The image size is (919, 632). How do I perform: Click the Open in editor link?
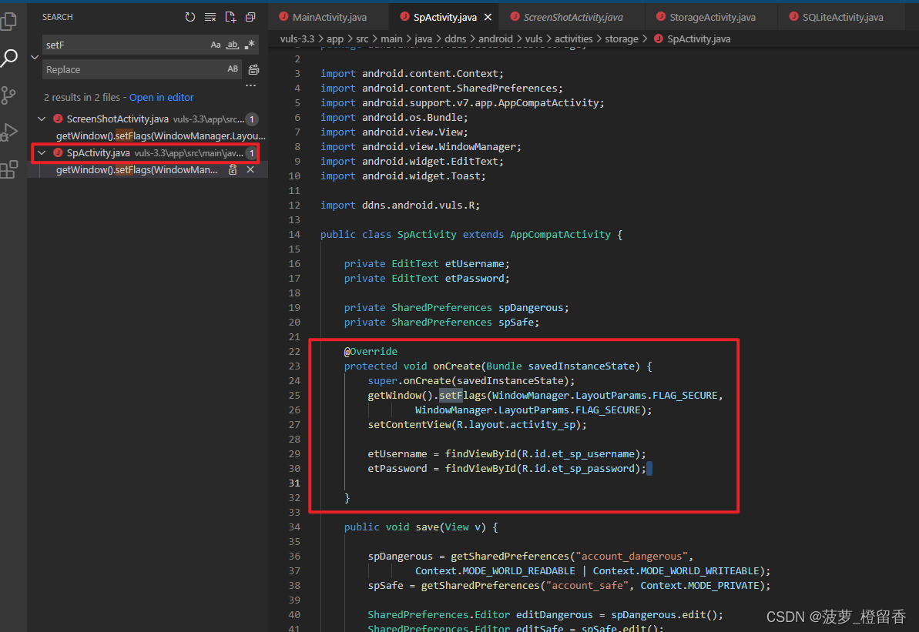click(x=161, y=98)
